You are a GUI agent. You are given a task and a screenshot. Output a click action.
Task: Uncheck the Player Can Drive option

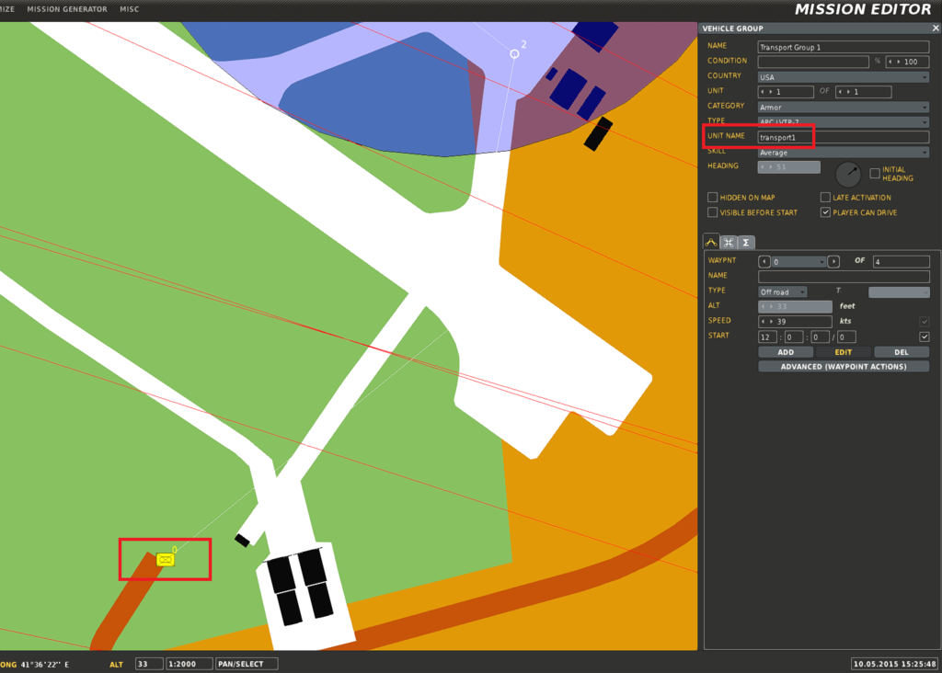pos(825,212)
